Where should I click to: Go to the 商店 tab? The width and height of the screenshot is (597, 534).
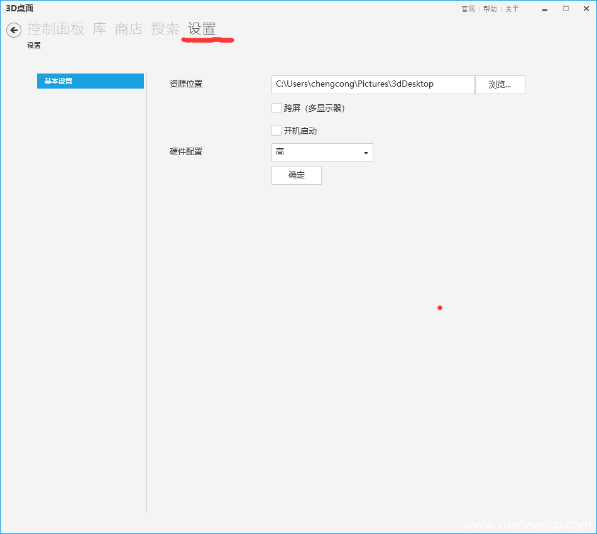pyautogui.click(x=129, y=29)
